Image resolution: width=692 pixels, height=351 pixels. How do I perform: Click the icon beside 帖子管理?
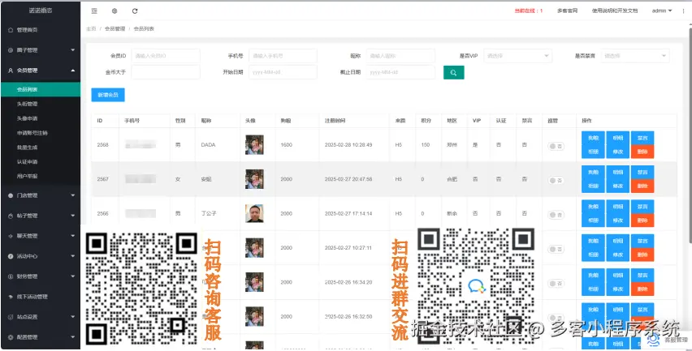tap(11, 216)
